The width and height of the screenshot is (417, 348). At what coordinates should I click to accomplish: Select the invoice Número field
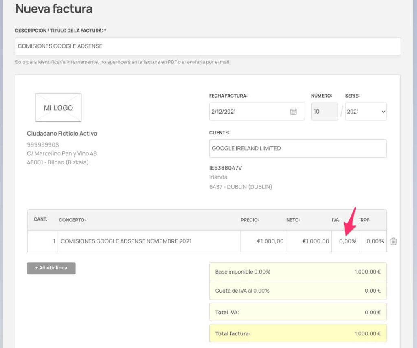pyautogui.click(x=324, y=112)
